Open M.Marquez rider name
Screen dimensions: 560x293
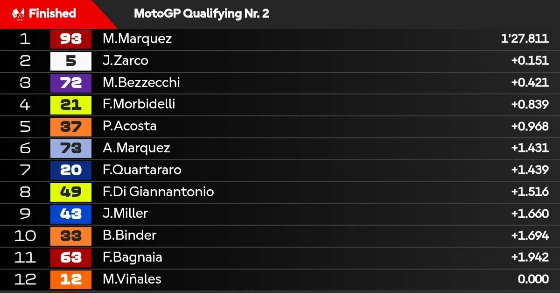point(137,39)
